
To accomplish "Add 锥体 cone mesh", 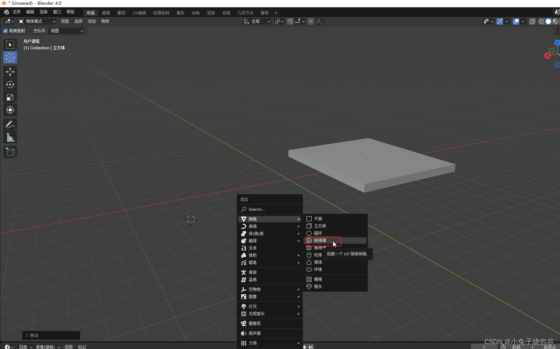I will (x=335, y=262).
